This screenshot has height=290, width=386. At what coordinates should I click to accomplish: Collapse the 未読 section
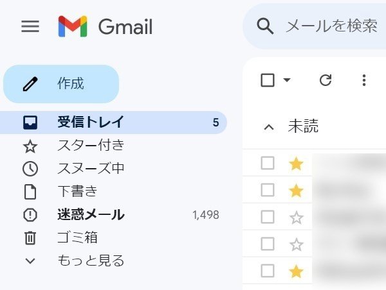coord(269,127)
